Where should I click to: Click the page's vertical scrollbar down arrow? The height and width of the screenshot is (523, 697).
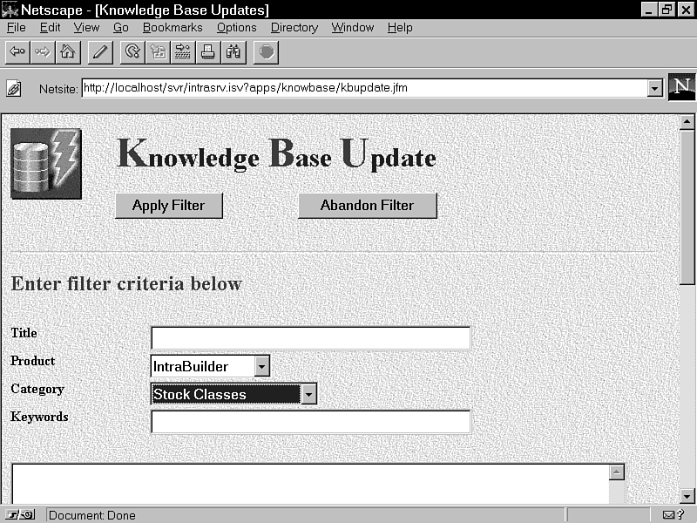pyautogui.click(x=687, y=496)
